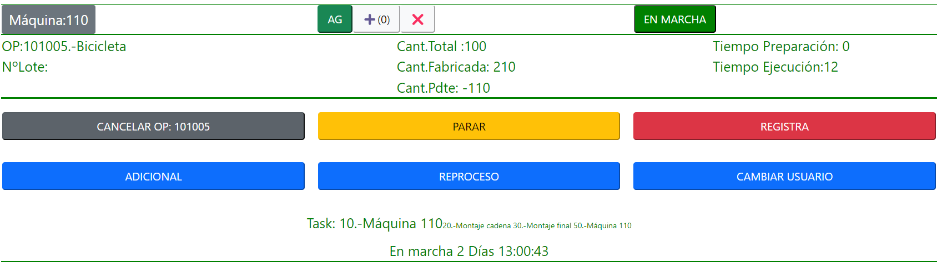Click CAMBIAR USUARIO to switch user
Screen dimensions: 942x266
click(x=784, y=177)
